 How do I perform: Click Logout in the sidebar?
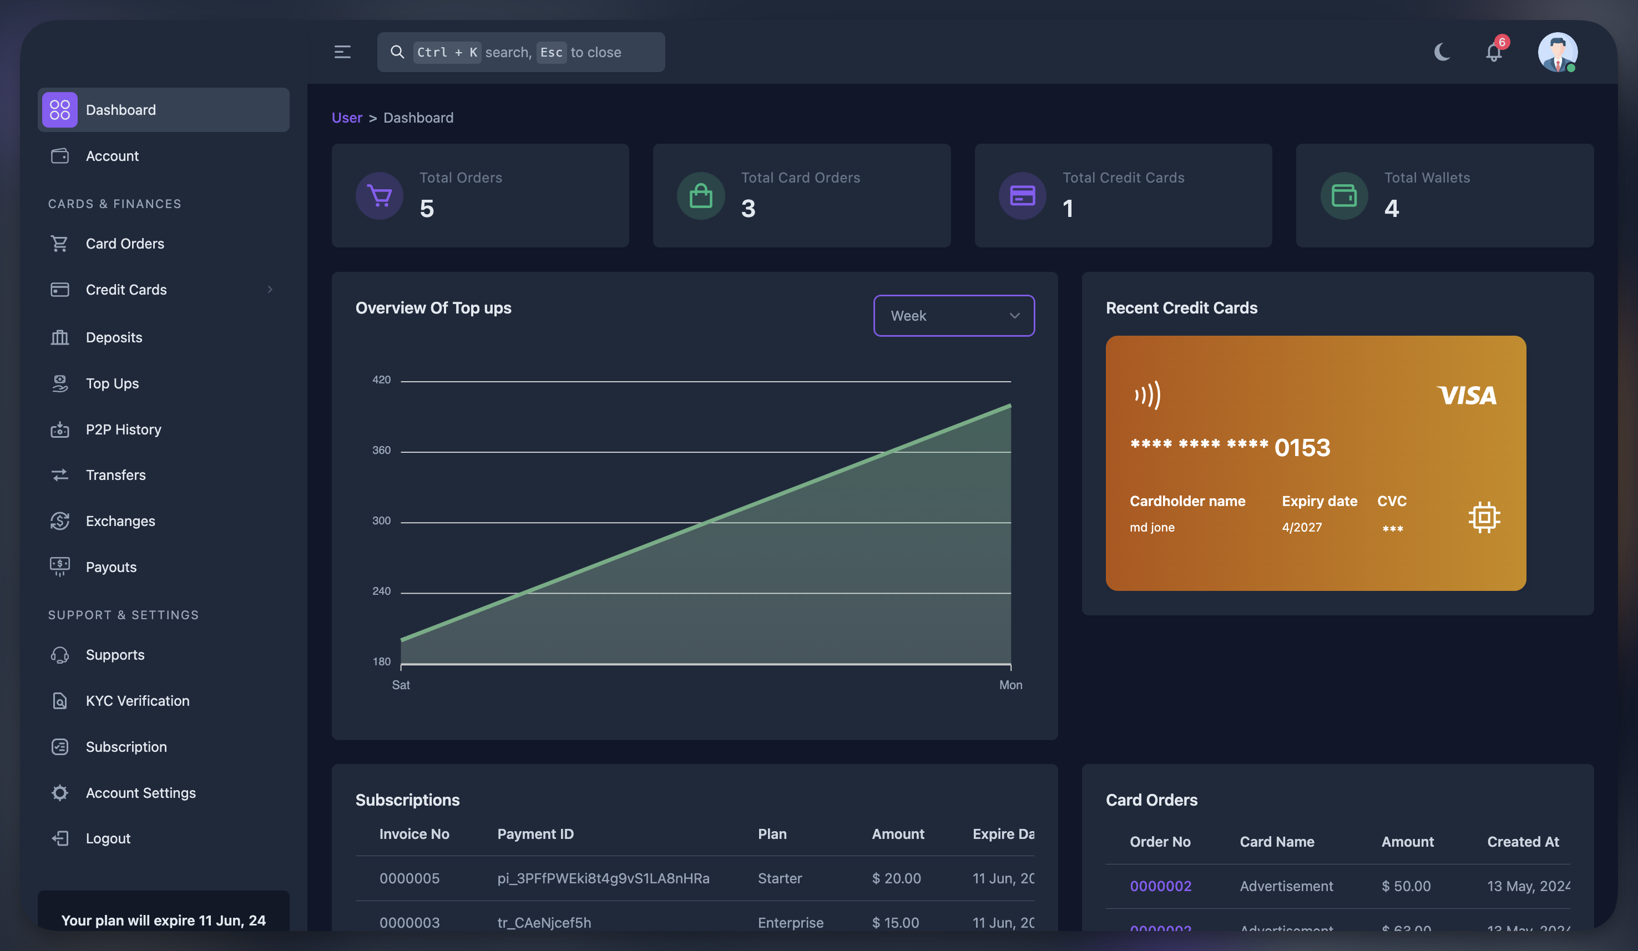point(108,838)
